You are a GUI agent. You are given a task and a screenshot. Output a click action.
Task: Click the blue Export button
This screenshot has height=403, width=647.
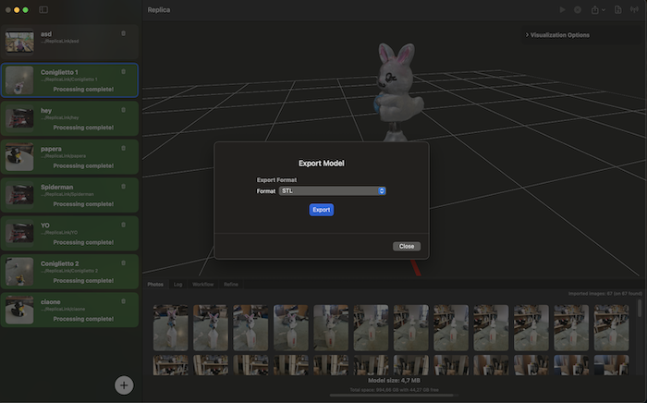(321, 210)
